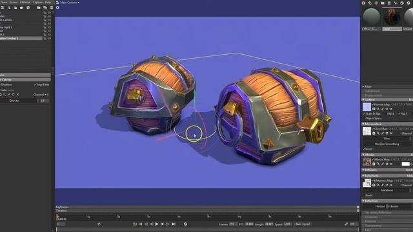Select the Shadow Catcher 1 scene item
Viewport: 413px width, 232px height.
pos(21,38)
